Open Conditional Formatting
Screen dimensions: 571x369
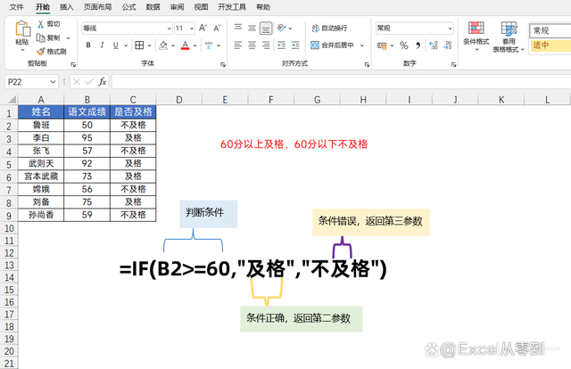(x=476, y=36)
